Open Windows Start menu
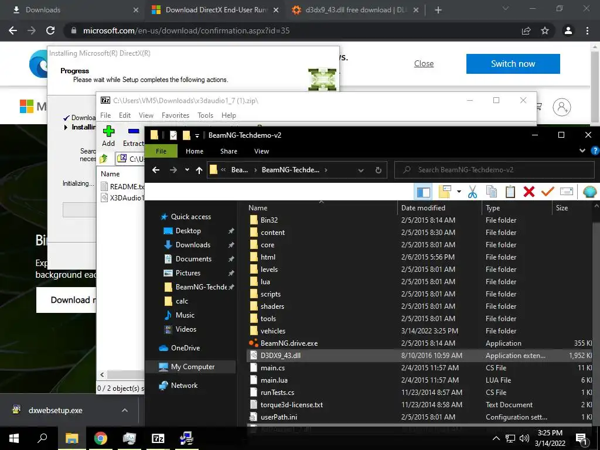Viewport: 600px width, 450px height. 14,438
